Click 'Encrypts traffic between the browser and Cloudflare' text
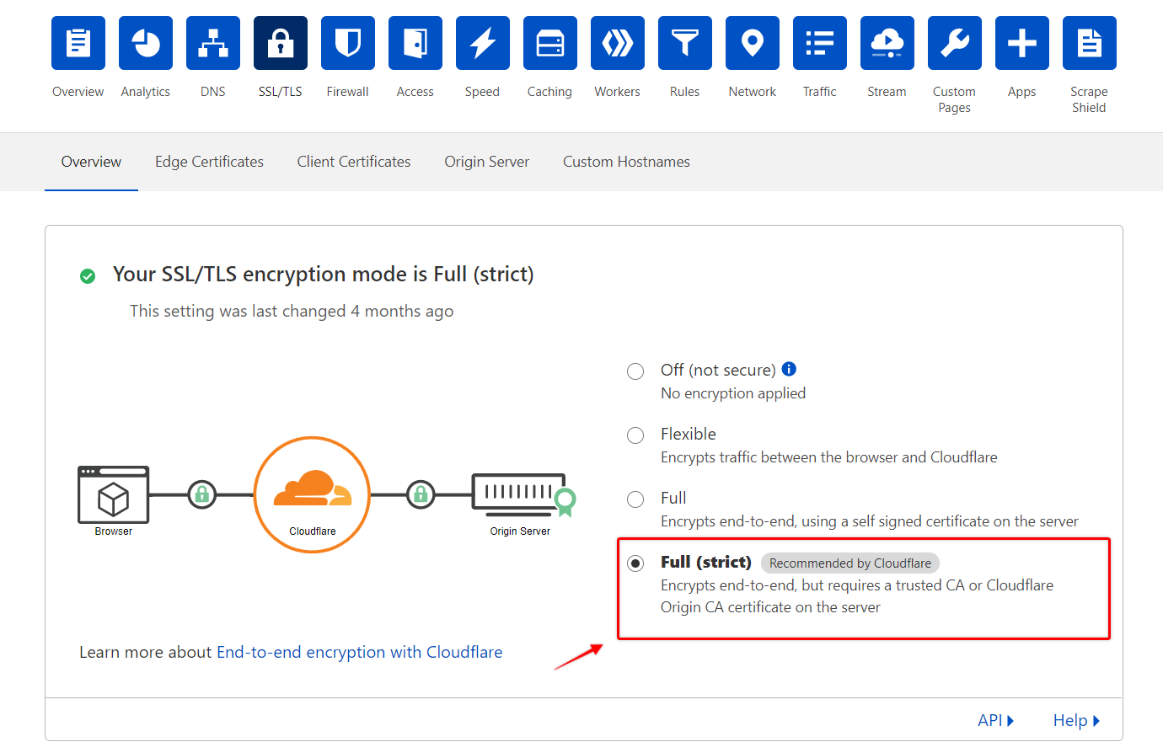 (x=829, y=457)
